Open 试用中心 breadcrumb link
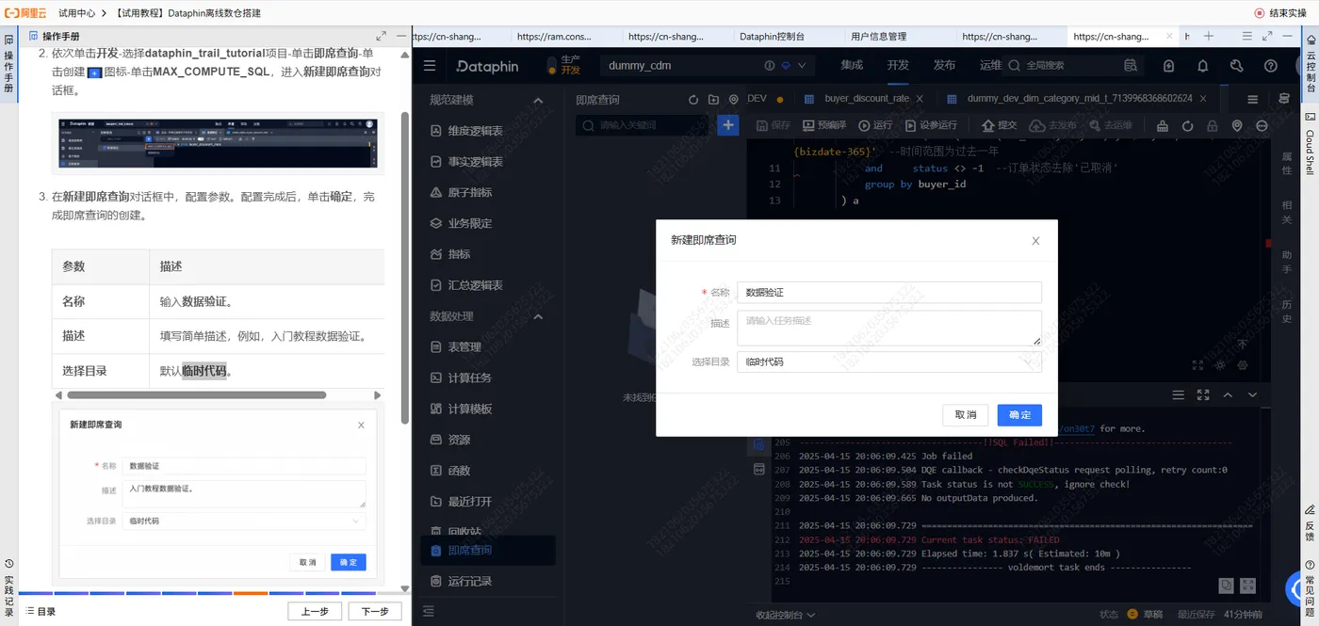This screenshot has height=626, width=1319. click(77, 13)
